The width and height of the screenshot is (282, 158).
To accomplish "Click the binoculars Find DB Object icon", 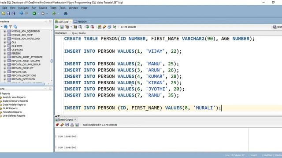I will pos(66,14).
